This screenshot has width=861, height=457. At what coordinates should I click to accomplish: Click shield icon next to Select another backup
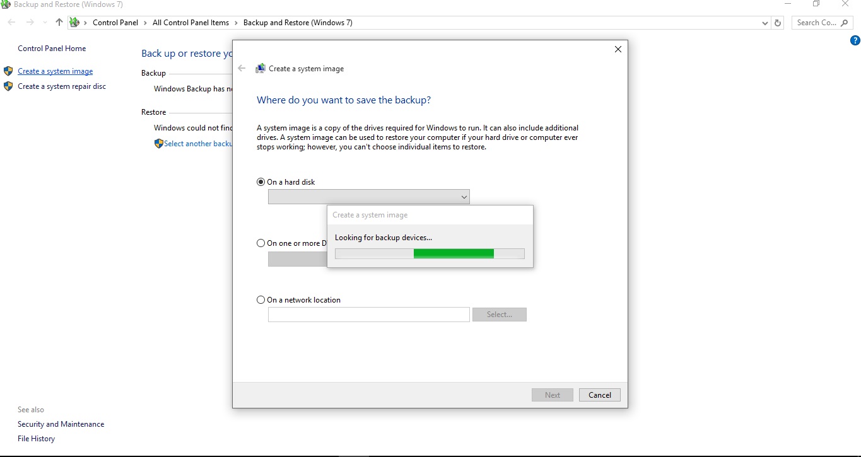158,144
